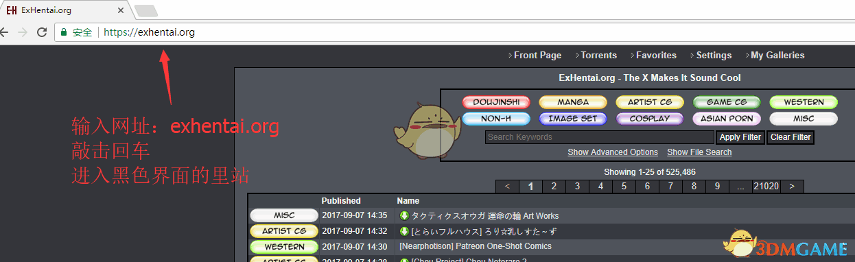Click the Search Keywords input field
Viewport: 855px width, 262px height.
tap(600, 137)
